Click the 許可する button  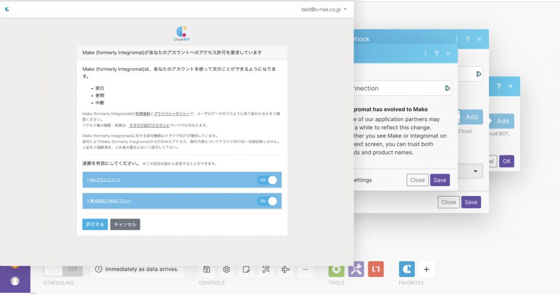click(95, 224)
